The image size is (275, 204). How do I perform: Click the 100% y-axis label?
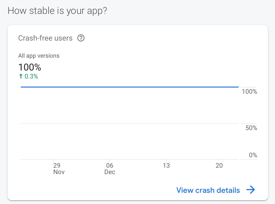[x=249, y=92]
